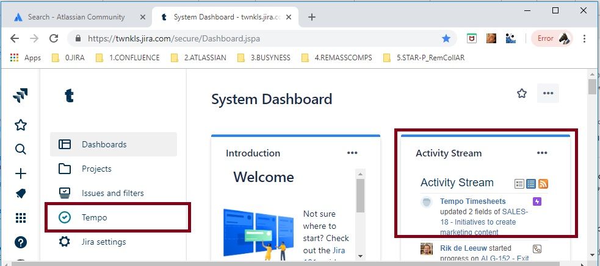Click the portrait photo extension icon
600x266 pixels.
(x=491, y=38)
